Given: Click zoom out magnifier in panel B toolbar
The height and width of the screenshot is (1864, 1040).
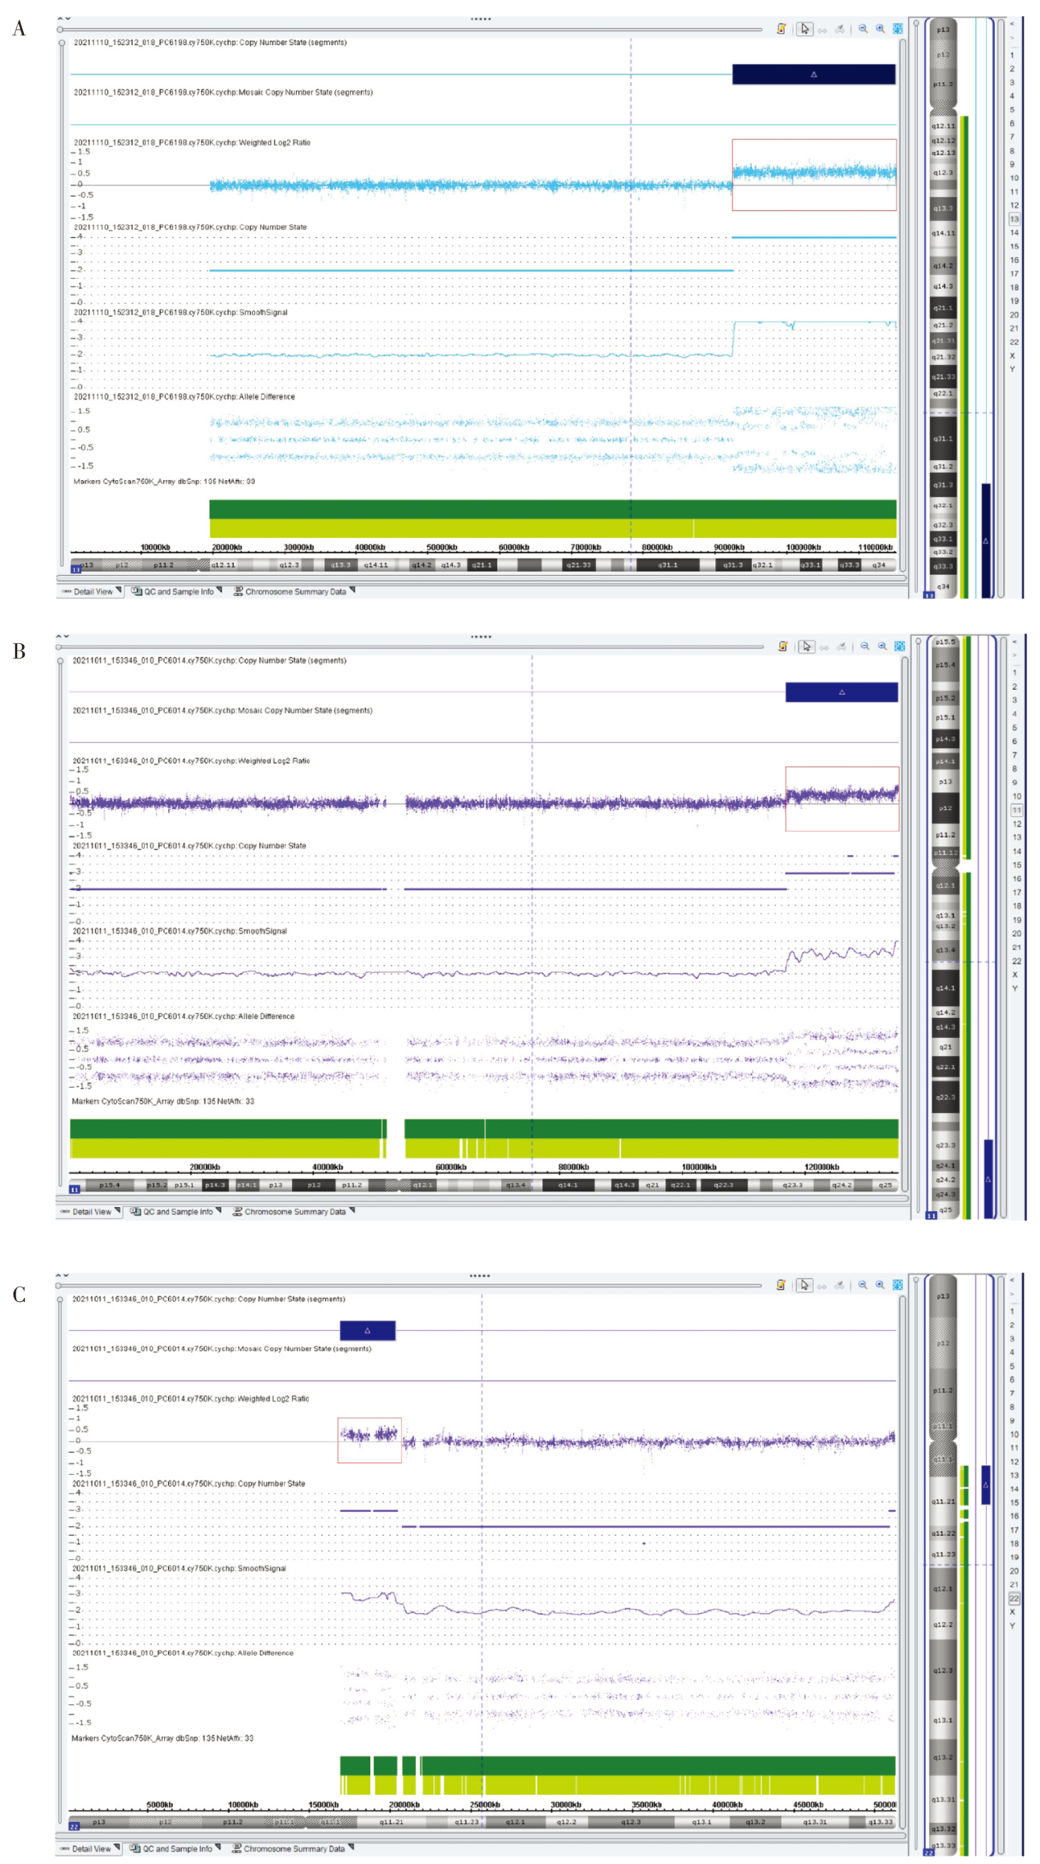Looking at the screenshot, I should pyautogui.click(x=864, y=646).
